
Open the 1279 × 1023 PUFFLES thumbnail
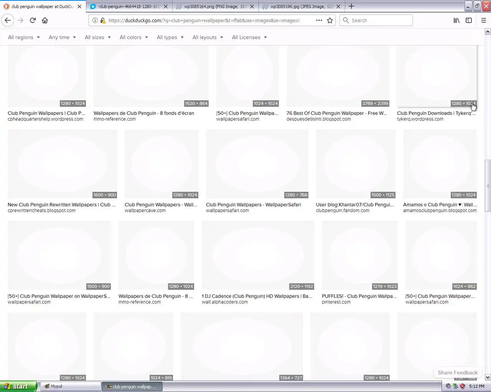[359, 255]
